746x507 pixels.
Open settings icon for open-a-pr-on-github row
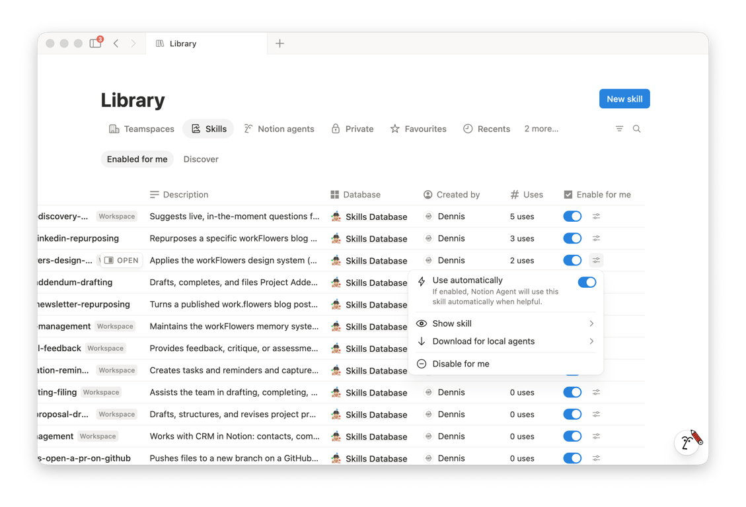tap(596, 458)
